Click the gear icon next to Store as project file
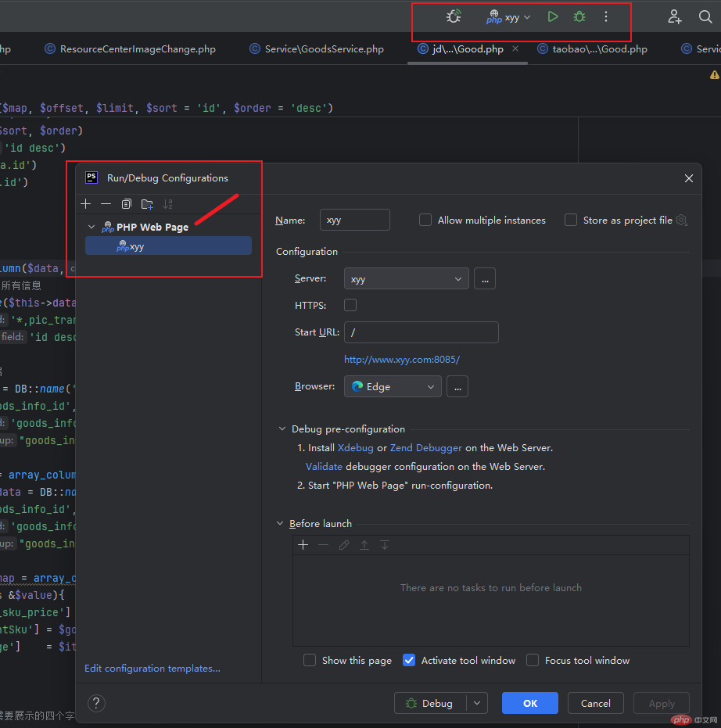The width and height of the screenshot is (721, 728). pyautogui.click(x=682, y=220)
